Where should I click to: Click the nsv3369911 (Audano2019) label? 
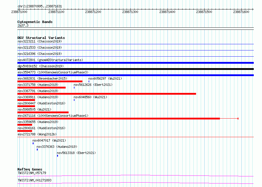coord(38,97)
